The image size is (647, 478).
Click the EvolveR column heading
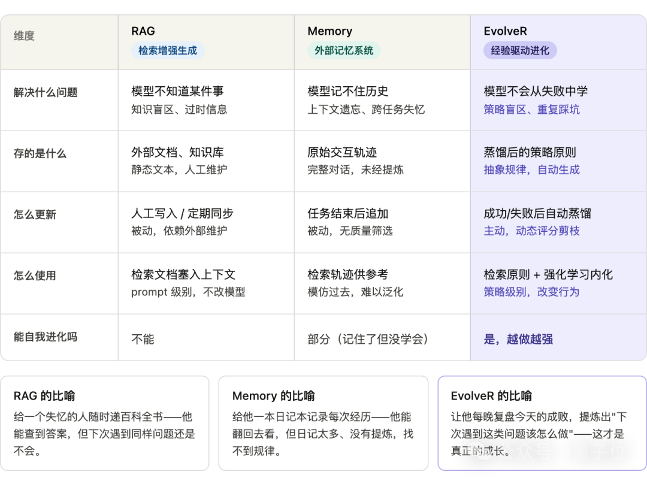(505, 31)
